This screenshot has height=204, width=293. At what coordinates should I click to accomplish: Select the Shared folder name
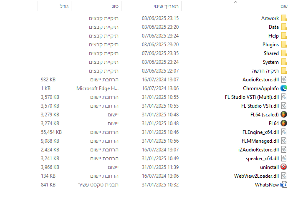point(271,53)
